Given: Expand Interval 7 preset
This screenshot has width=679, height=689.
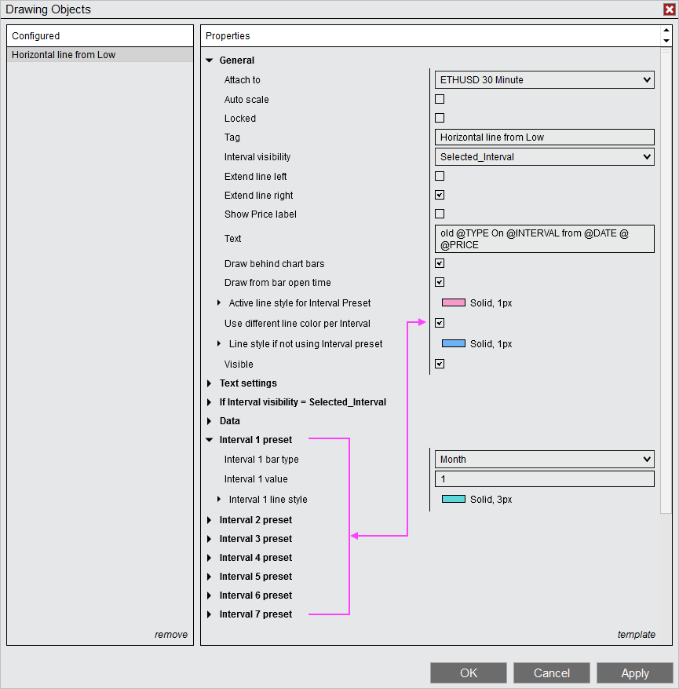Looking at the screenshot, I should pyautogui.click(x=208, y=614).
